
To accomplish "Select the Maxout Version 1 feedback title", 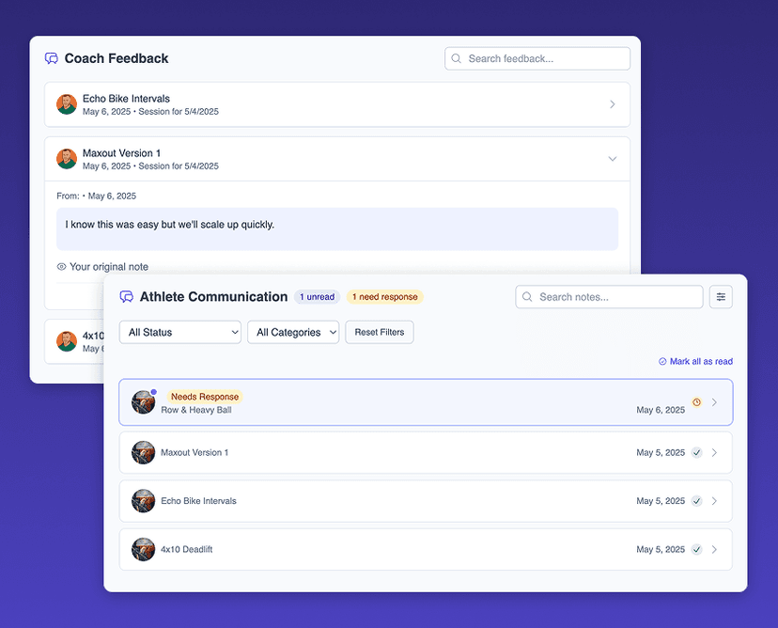I will (121, 153).
